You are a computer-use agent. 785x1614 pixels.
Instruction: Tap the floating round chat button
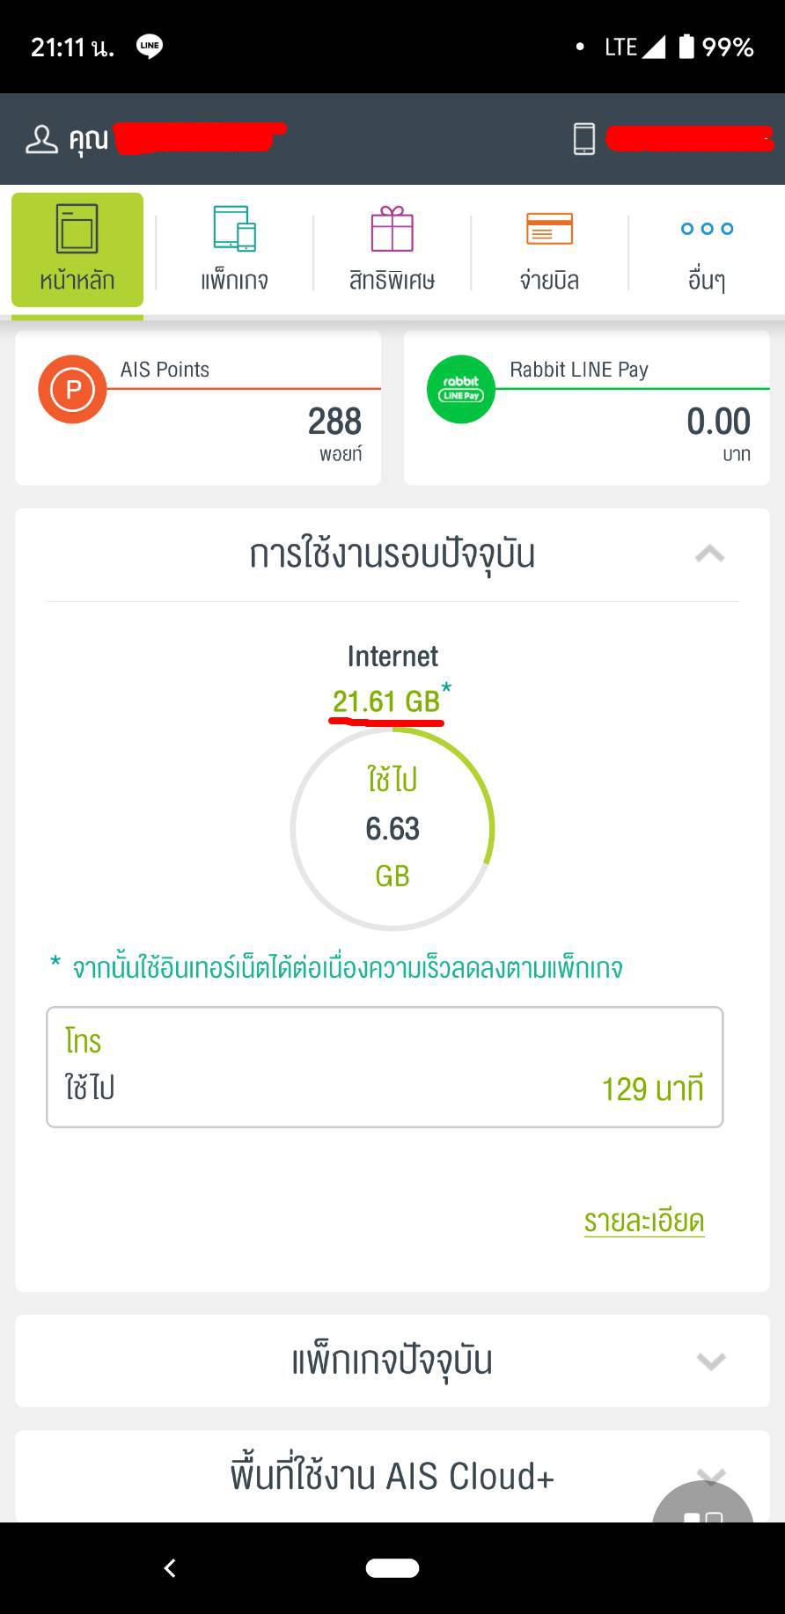[x=703, y=1501]
